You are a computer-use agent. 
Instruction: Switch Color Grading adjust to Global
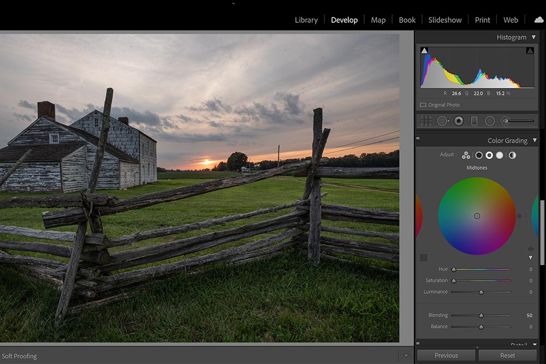(512, 155)
